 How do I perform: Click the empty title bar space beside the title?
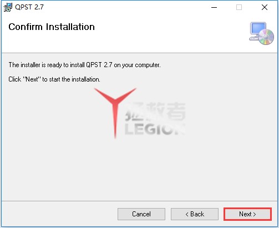click(x=126, y=7)
